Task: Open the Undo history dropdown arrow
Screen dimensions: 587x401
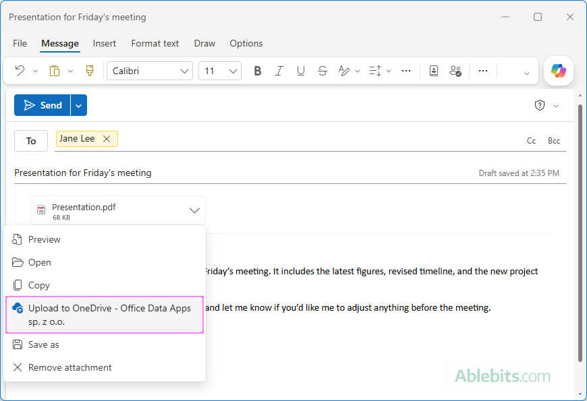Action: tap(35, 71)
